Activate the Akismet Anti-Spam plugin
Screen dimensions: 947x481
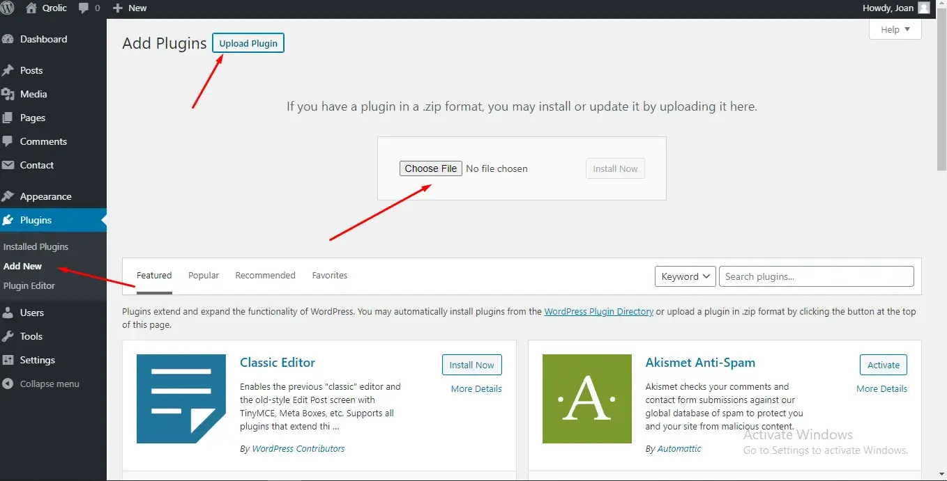tap(883, 365)
